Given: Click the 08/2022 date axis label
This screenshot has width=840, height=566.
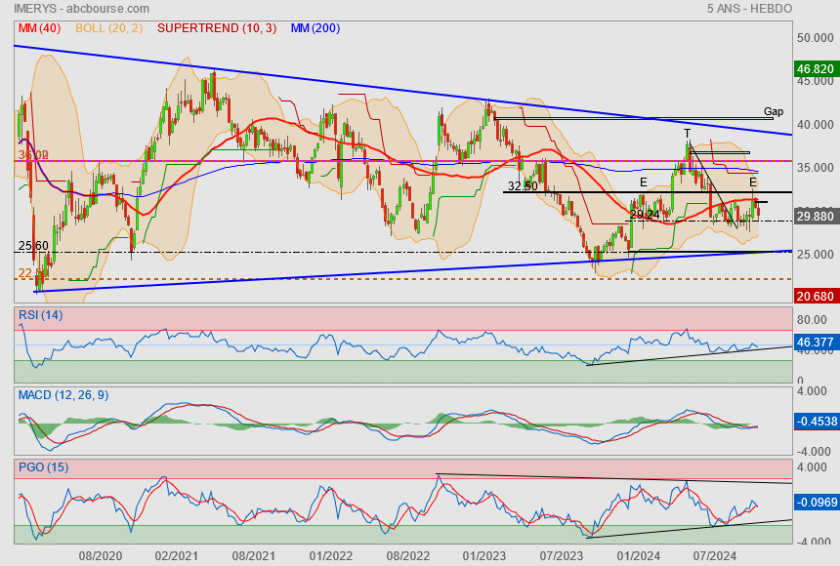Looking at the screenshot, I should [x=408, y=556].
